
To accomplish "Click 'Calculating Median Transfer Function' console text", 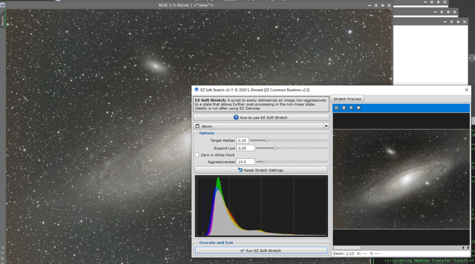I will click(429, 260).
